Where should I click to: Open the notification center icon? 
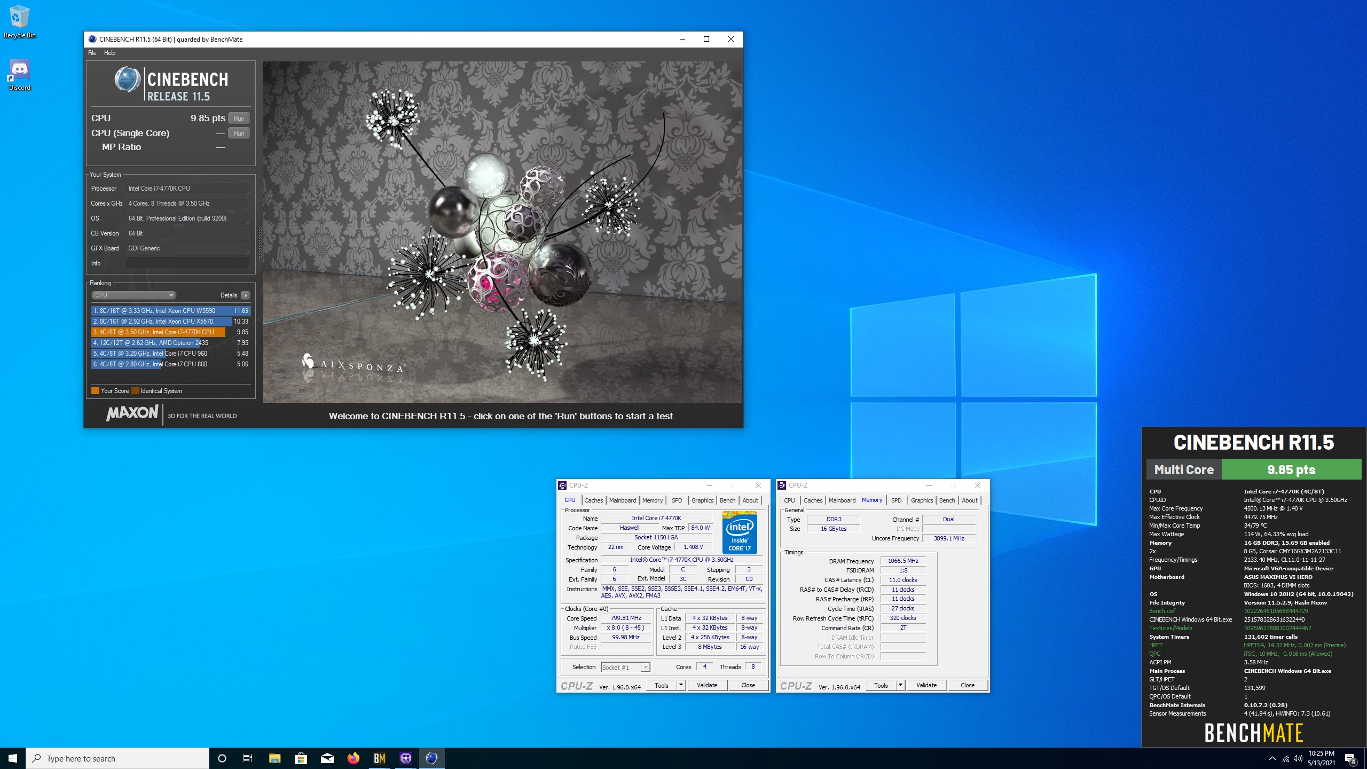pyautogui.click(x=1350, y=758)
